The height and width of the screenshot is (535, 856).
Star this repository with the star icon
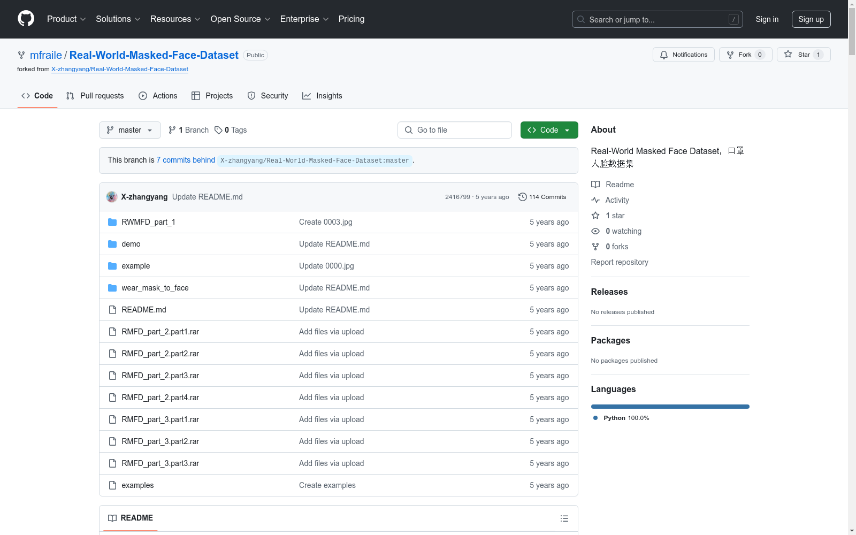point(788,54)
